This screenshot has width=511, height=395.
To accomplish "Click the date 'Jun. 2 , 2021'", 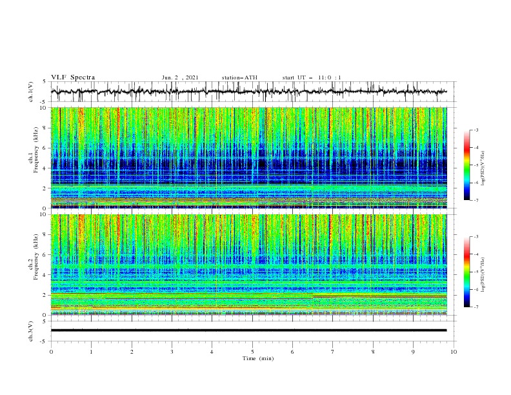I will 180,77.
